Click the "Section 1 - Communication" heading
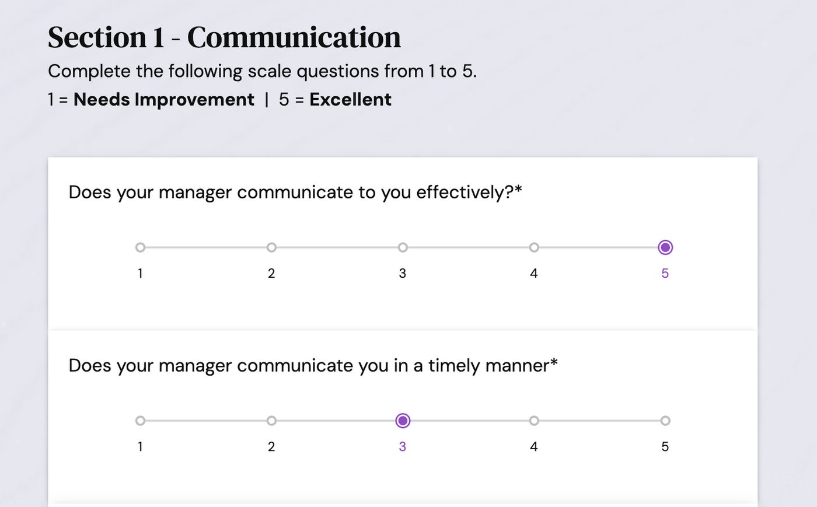This screenshot has width=817, height=507. tap(224, 37)
